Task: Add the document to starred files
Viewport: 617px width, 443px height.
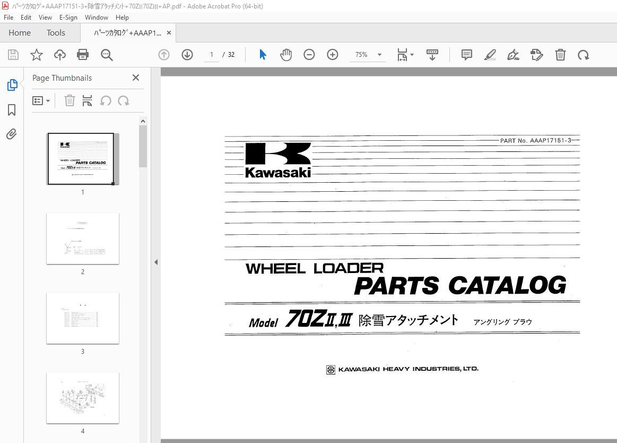Action: tap(37, 55)
